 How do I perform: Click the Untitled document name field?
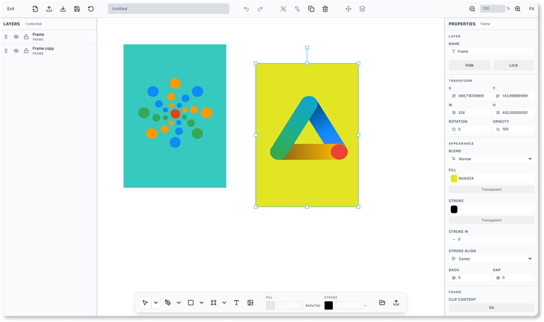pos(168,9)
